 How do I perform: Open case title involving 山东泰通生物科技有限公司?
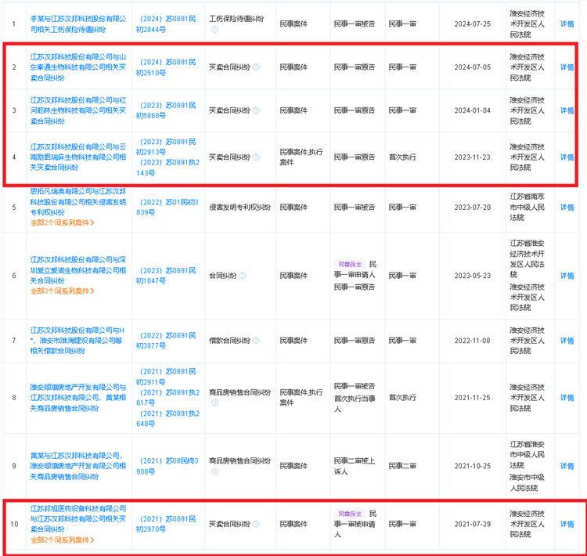click(78, 67)
